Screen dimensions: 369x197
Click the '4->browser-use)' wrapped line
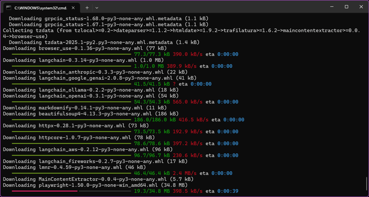tap(25, 36)
